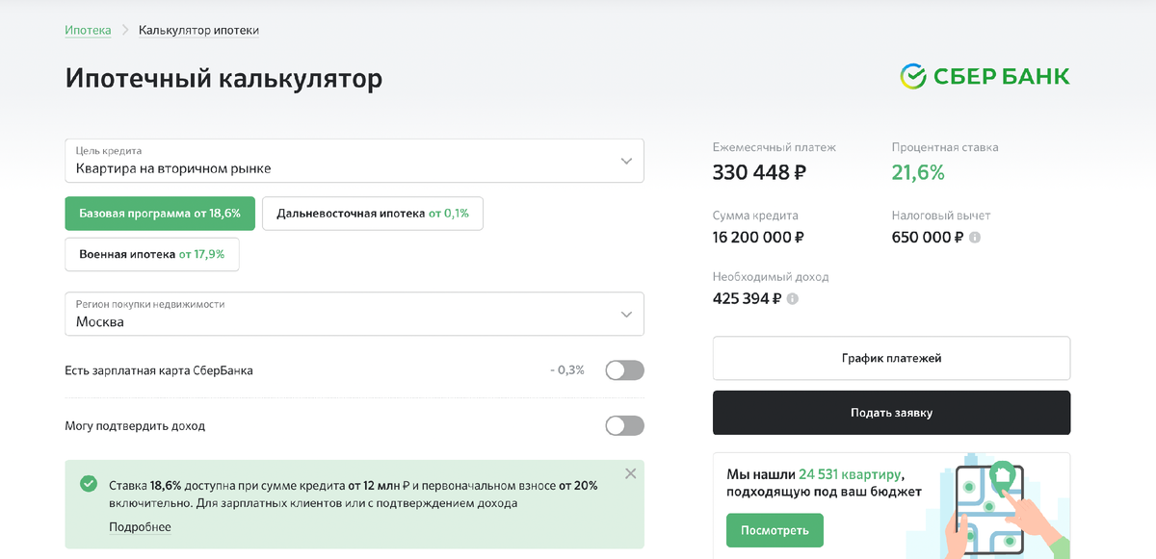Select 'Базовая программа от 18,6%' program
The image size is (1156, 559).
pyautogui.click(x=160, y=214)
